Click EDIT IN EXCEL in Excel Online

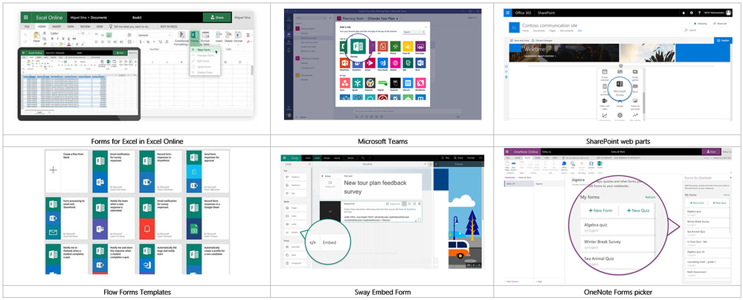169,27
